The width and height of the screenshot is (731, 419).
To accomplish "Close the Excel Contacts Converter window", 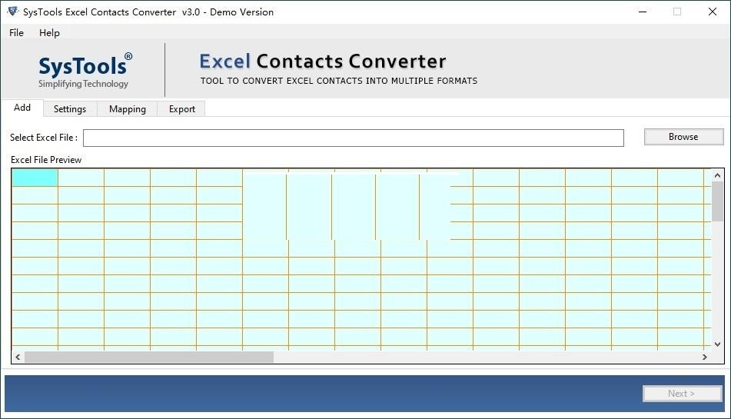I will click(x=713, y=12).
